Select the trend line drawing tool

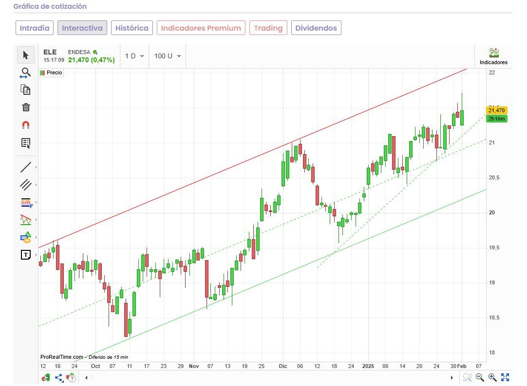point(26,167)
